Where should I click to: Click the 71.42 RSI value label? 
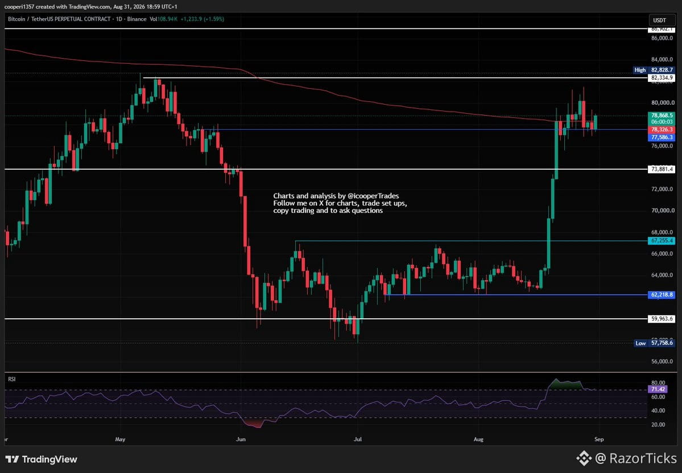[657, 389]
